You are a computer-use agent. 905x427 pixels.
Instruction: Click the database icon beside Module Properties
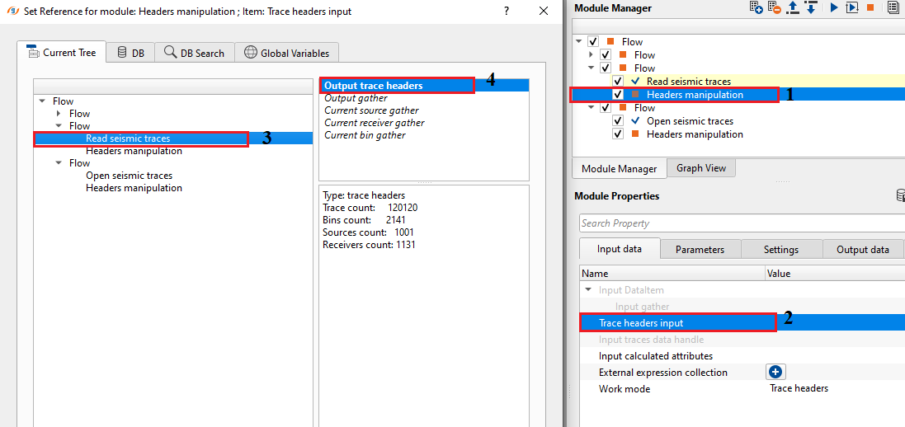click(x=900, y=195)
